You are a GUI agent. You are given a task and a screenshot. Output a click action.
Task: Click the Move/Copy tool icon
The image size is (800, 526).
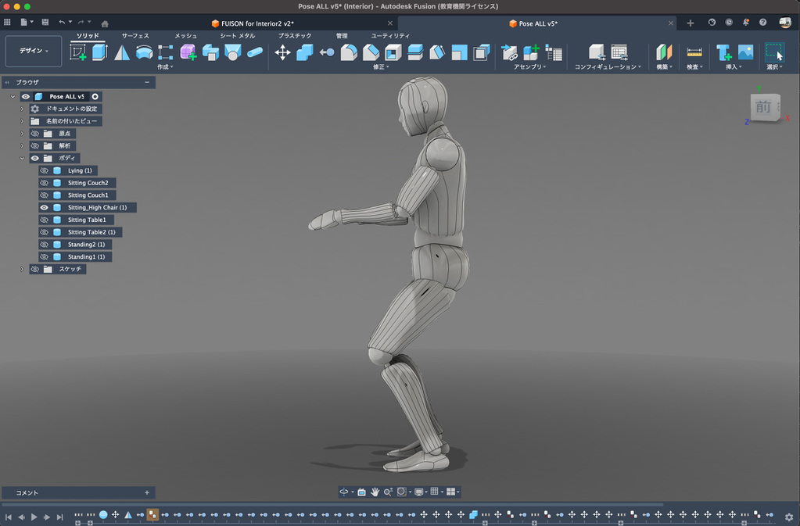click(x=282, y=52)
